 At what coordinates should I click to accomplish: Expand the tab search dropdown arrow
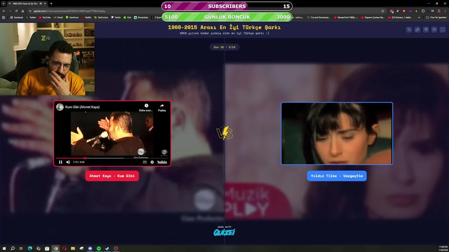click(4, 3)
